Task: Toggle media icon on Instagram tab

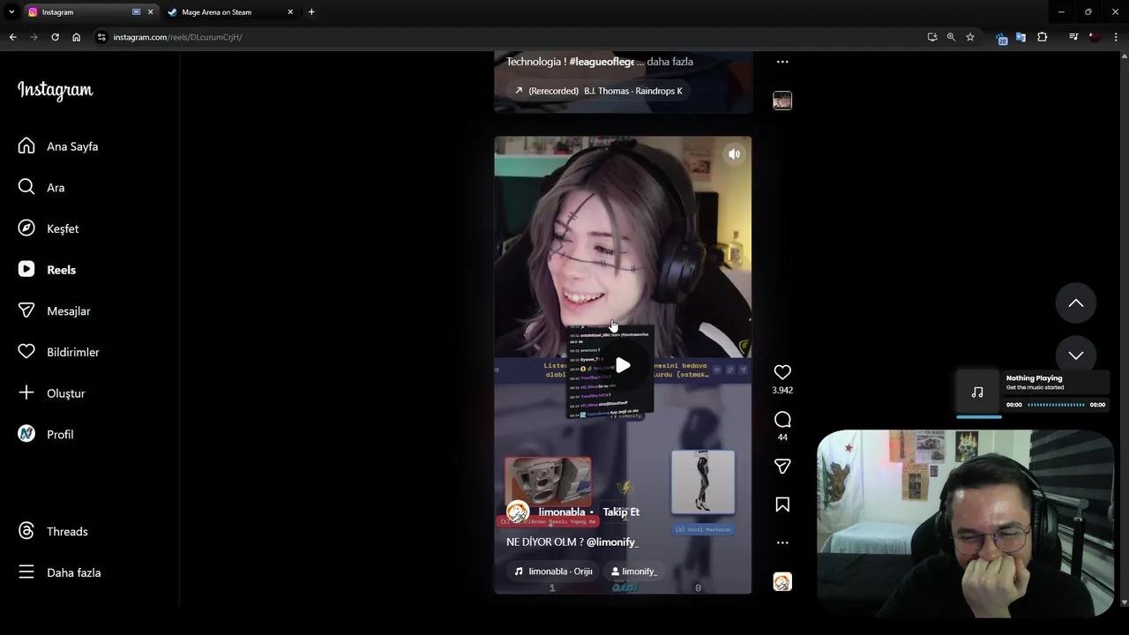Action: pos(136,12)
